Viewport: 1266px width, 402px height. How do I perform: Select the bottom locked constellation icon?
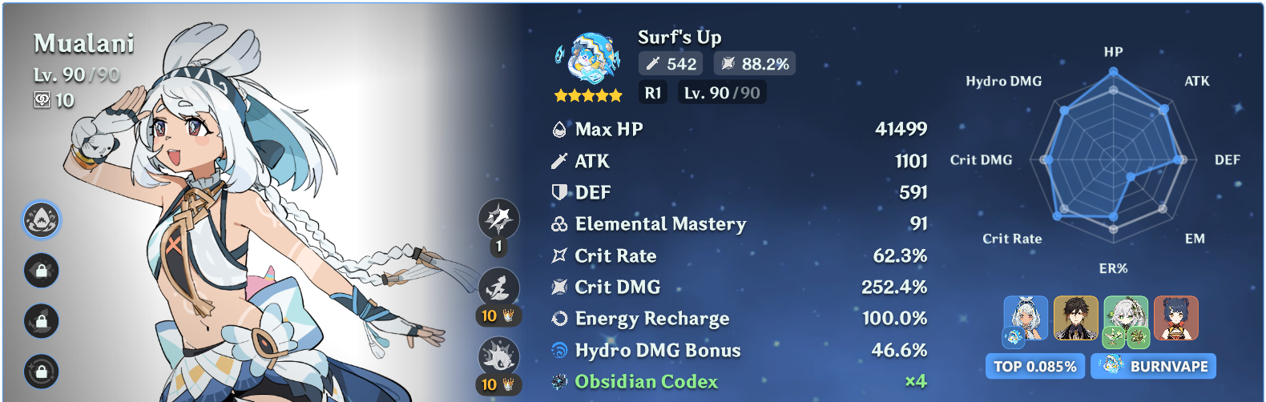[x=42, y=372]
